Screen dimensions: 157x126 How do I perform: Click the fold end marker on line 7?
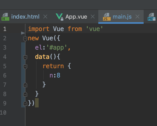pos(25,85)
